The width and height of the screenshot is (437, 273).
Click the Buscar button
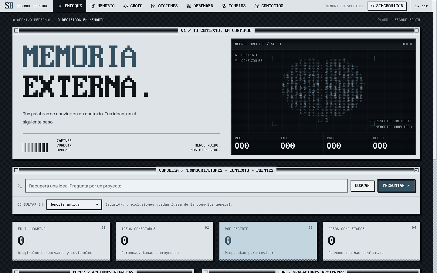click(x=362, y=185)
